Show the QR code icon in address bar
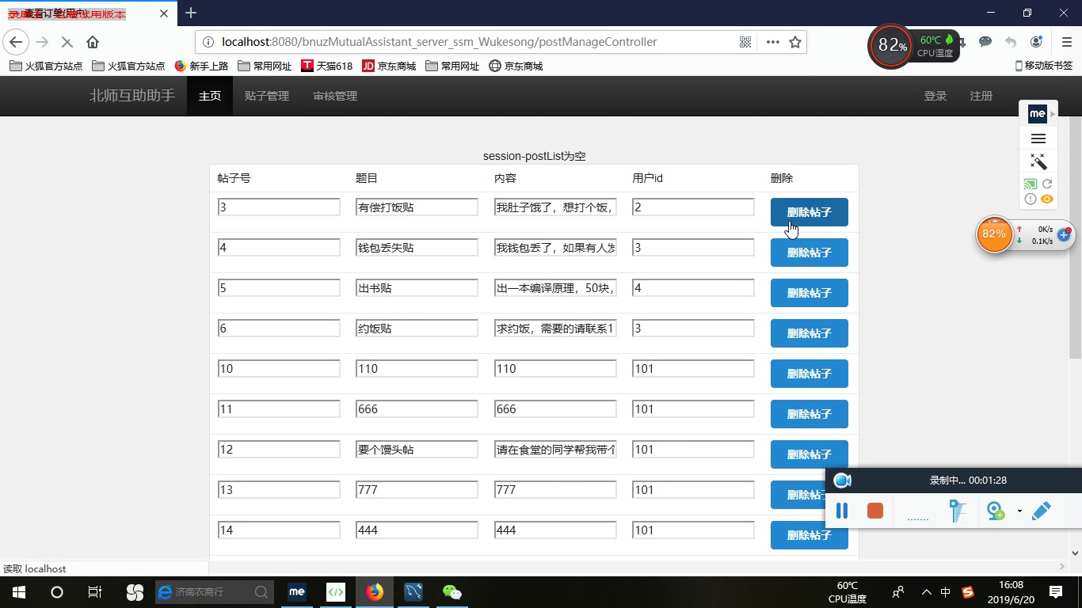This screenshot has width=1082, height=608. coord(745,42)
